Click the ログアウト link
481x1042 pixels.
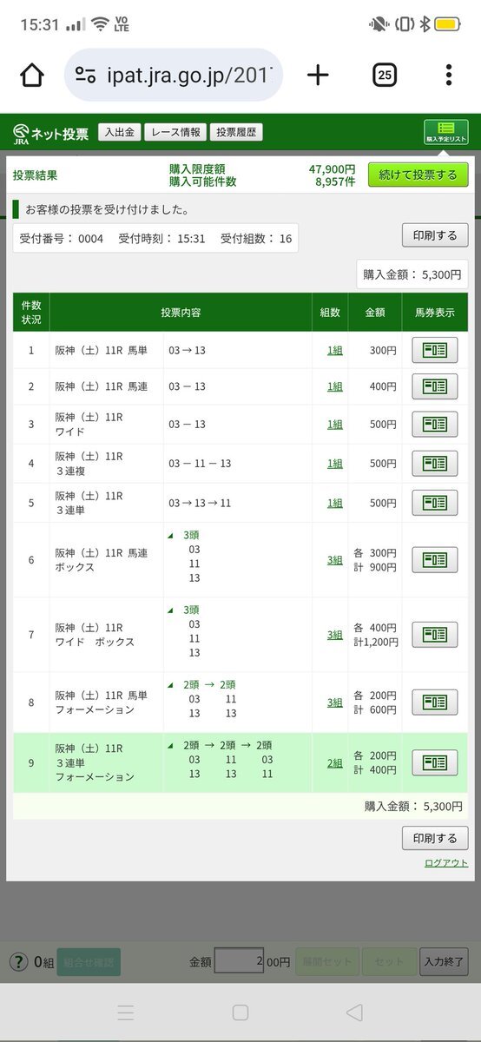[x=446, y=862]
